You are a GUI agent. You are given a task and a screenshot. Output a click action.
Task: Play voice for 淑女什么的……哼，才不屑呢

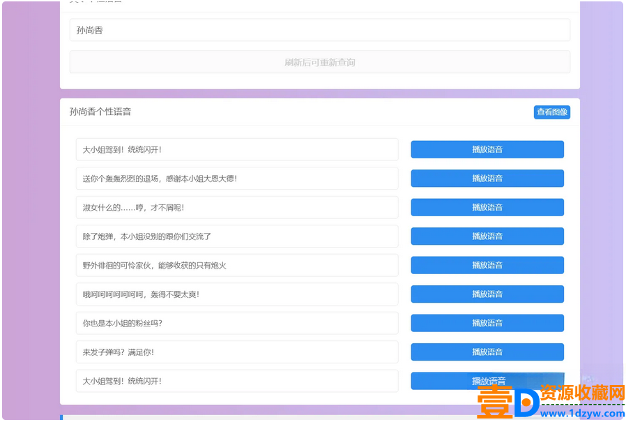pyautogui.click(x=487, y=207)
